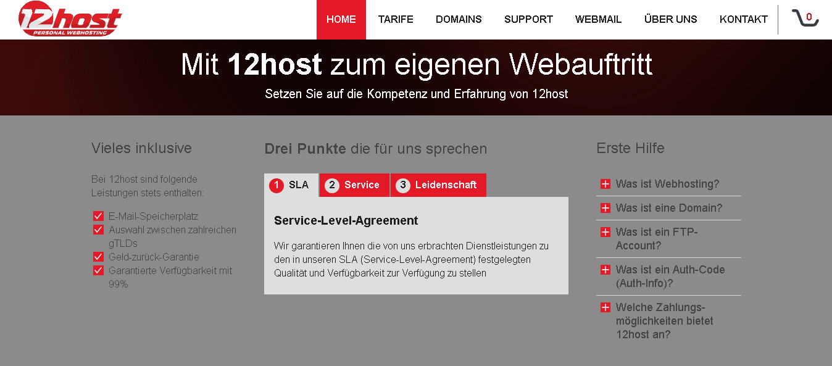The width and height of the screenshot is (832, 366).
Task: Click the Service-Level-Agreement heading
Action: pos(346,220)
